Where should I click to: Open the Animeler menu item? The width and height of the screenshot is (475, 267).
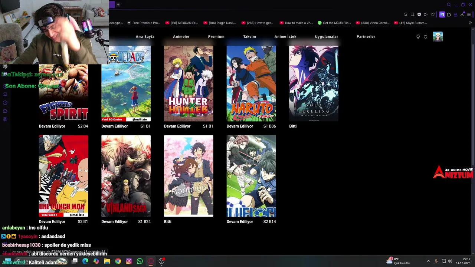[x=181, y=37]
